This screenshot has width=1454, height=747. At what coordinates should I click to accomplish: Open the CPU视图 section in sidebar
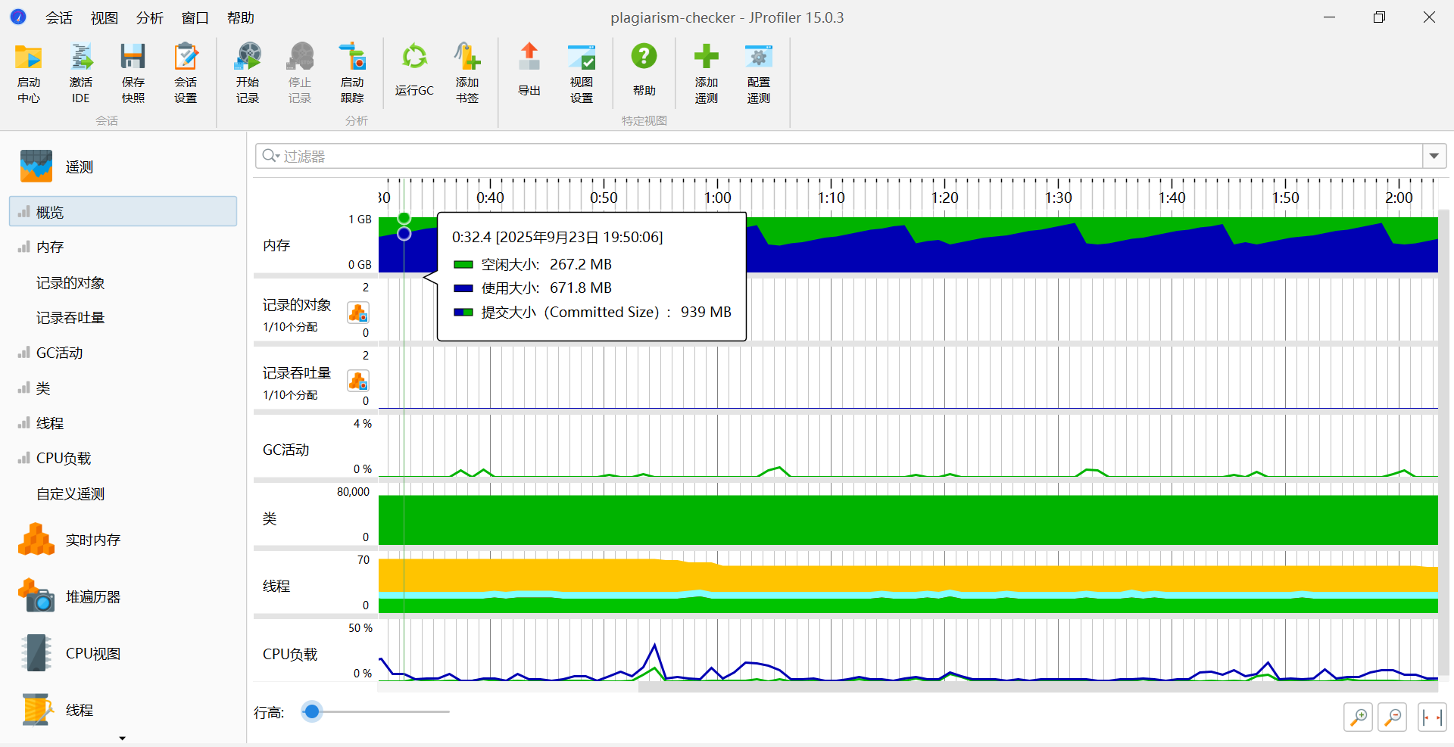pos(70,653)
